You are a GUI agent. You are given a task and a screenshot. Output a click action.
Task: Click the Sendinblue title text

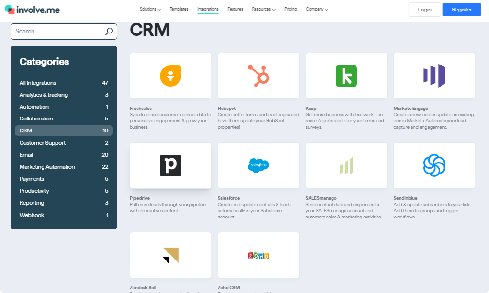(x=405, y=198)
